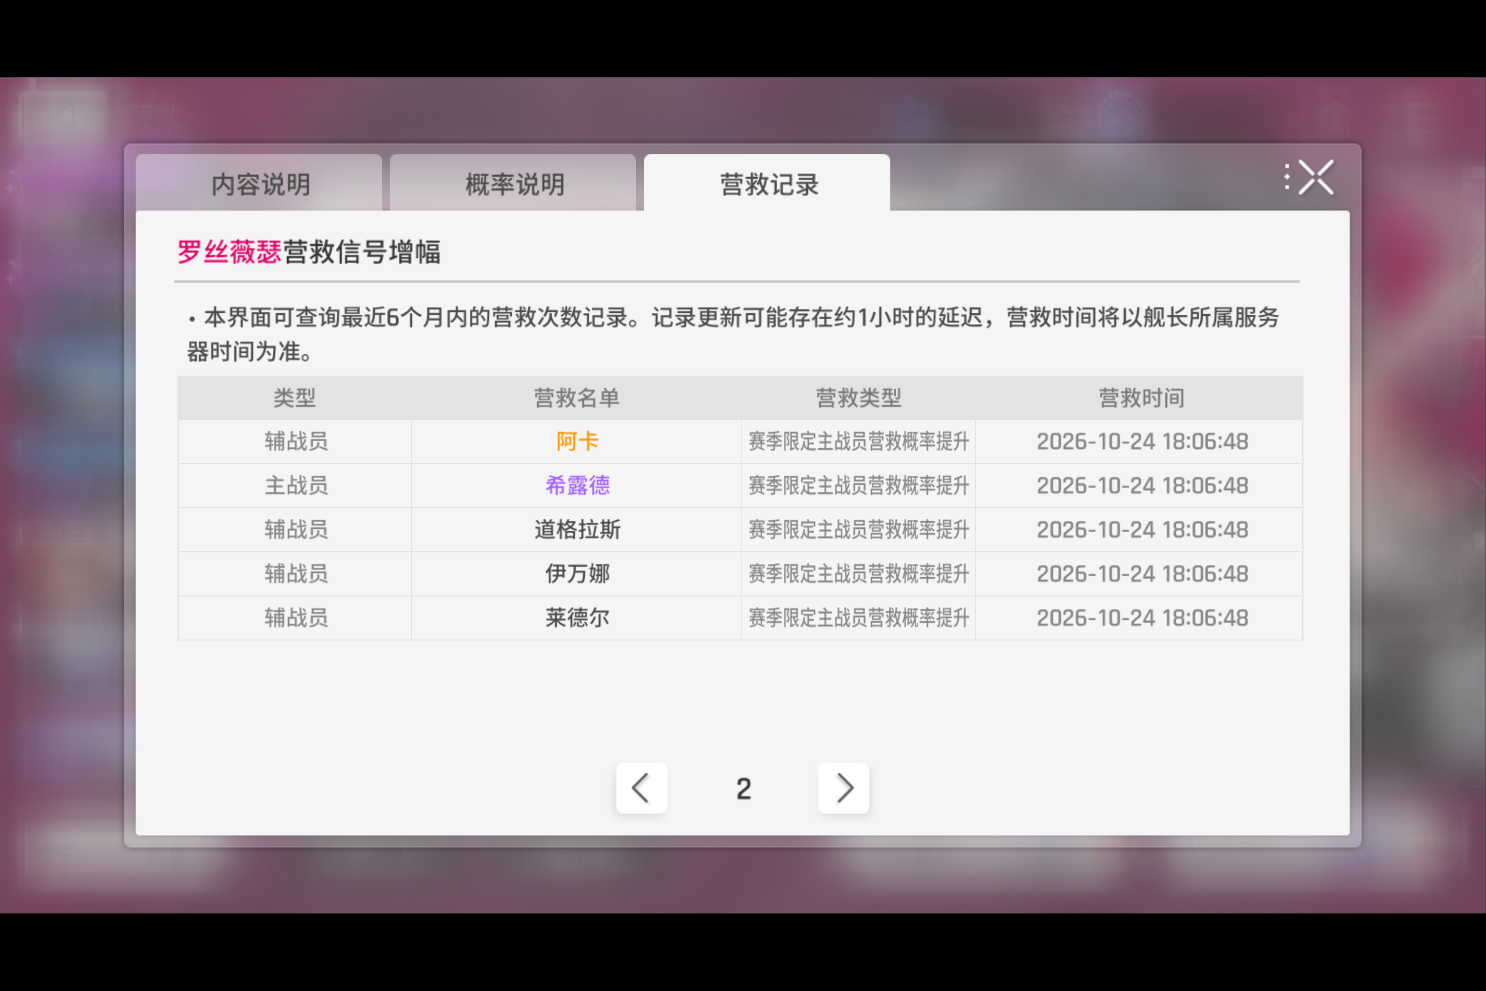Switch to the 概率说明 tab
Image resolution: width=1486 pixels, height=991 pixels.
click(x=513, y=183)
